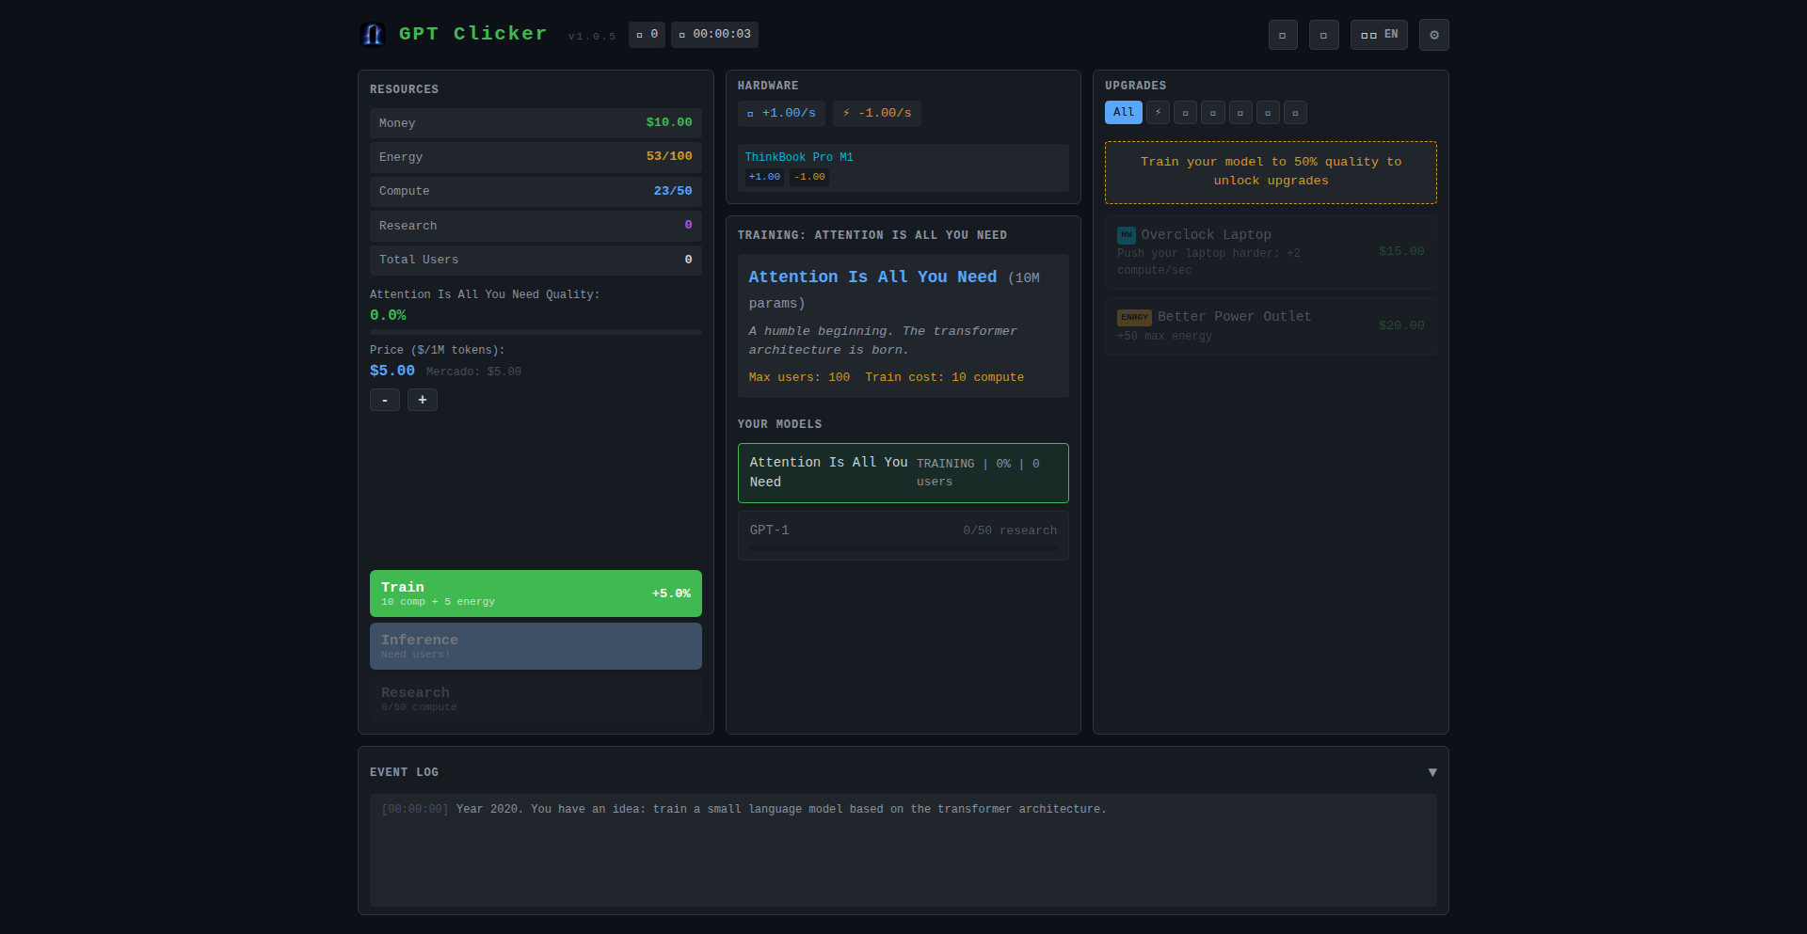Click the Compute 23/50 resource row
Viewport: 1807px width, 934px height.
(536, 191)
